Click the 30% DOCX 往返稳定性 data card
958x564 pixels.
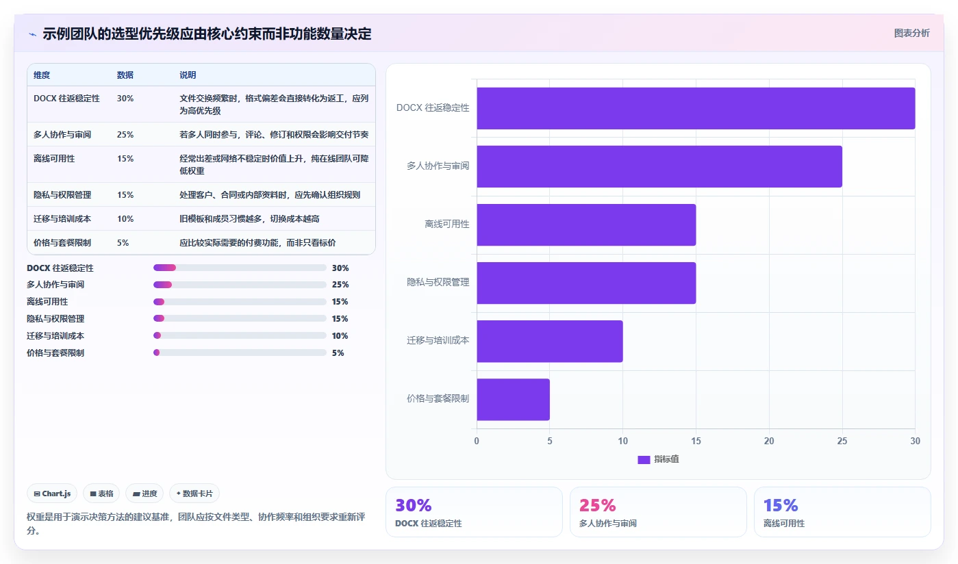[474, 512]
